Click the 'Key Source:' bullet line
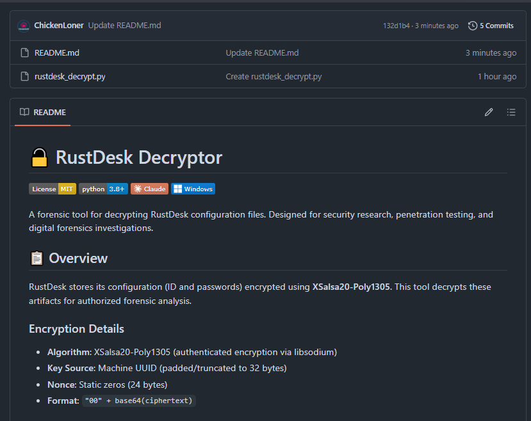531x421 pixels. pos(167,368)
